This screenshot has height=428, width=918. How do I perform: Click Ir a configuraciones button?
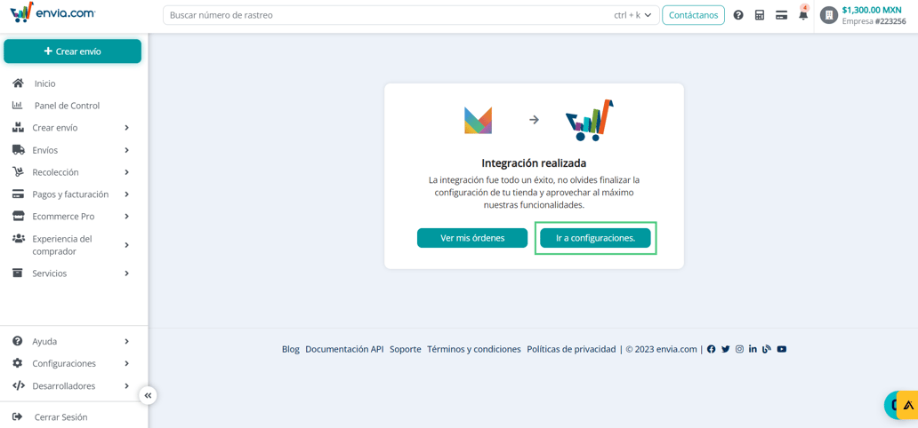595,238
